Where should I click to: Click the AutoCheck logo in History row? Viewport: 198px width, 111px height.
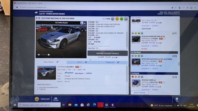pyautogui.click(x=69, y=73)
